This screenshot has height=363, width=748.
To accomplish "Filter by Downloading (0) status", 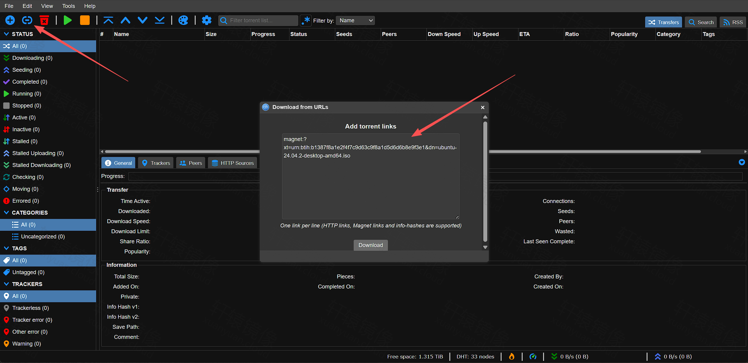I will pyautogui.click(x=48, y=58).
